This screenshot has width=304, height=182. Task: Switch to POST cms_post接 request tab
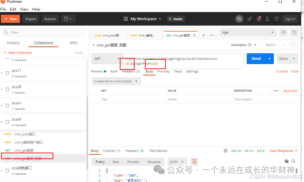click(x=109, y=35)
